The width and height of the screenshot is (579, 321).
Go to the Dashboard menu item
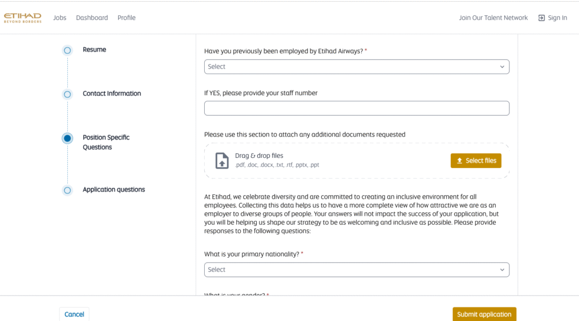click(92, 18)
